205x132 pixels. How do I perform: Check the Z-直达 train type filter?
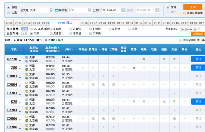click(x=71, y=29)
